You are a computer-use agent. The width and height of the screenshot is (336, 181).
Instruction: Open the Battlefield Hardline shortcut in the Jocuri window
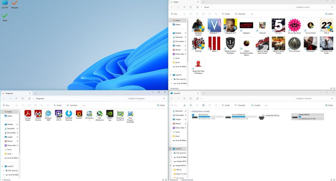(x=198, y=27)
